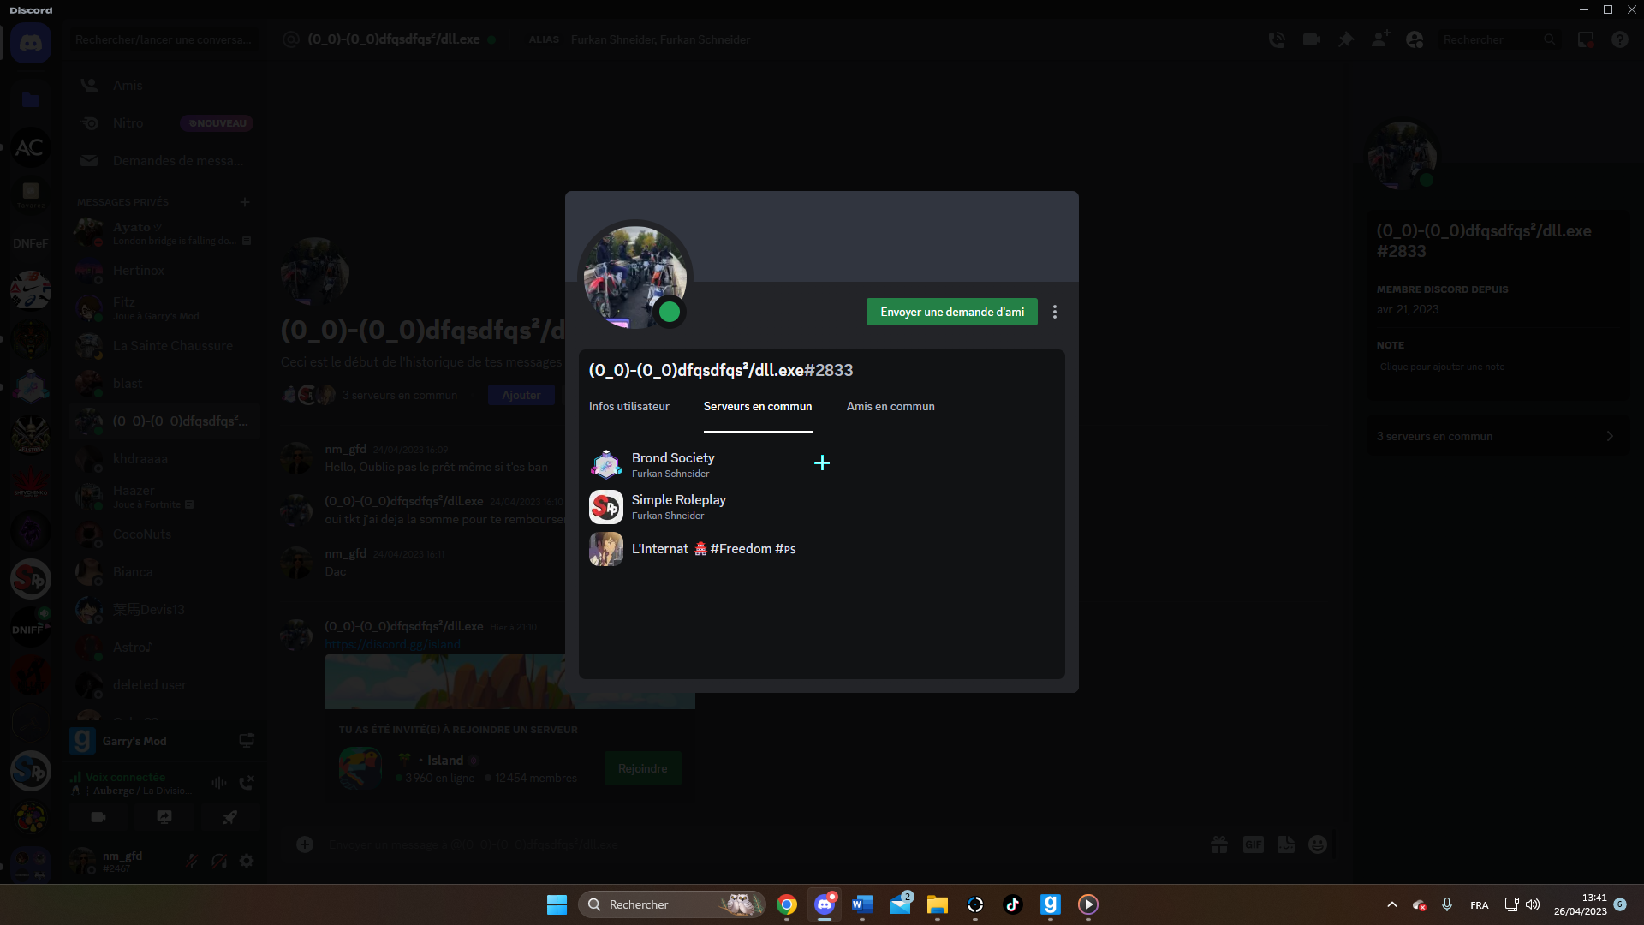Open File Explorer from taskbar

click(938, 904)
